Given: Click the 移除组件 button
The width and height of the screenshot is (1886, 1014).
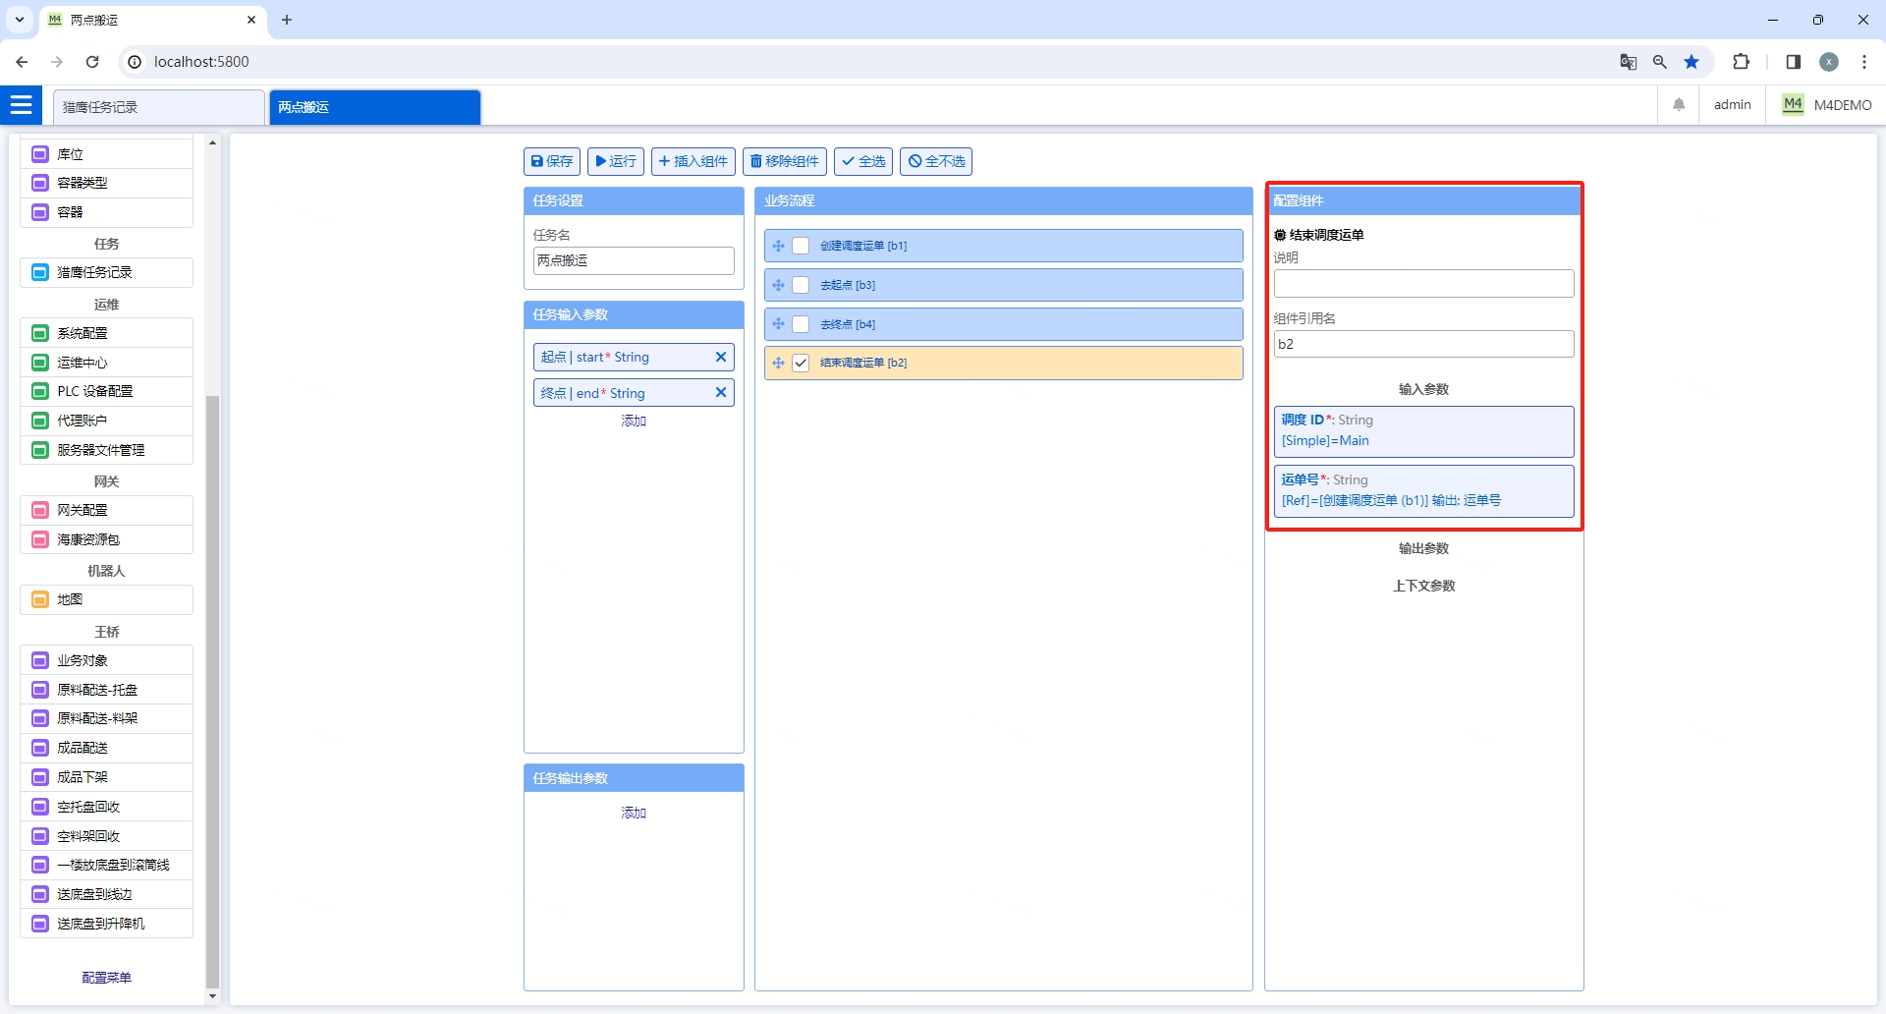Looking at the screenshot, I should 785,161.
